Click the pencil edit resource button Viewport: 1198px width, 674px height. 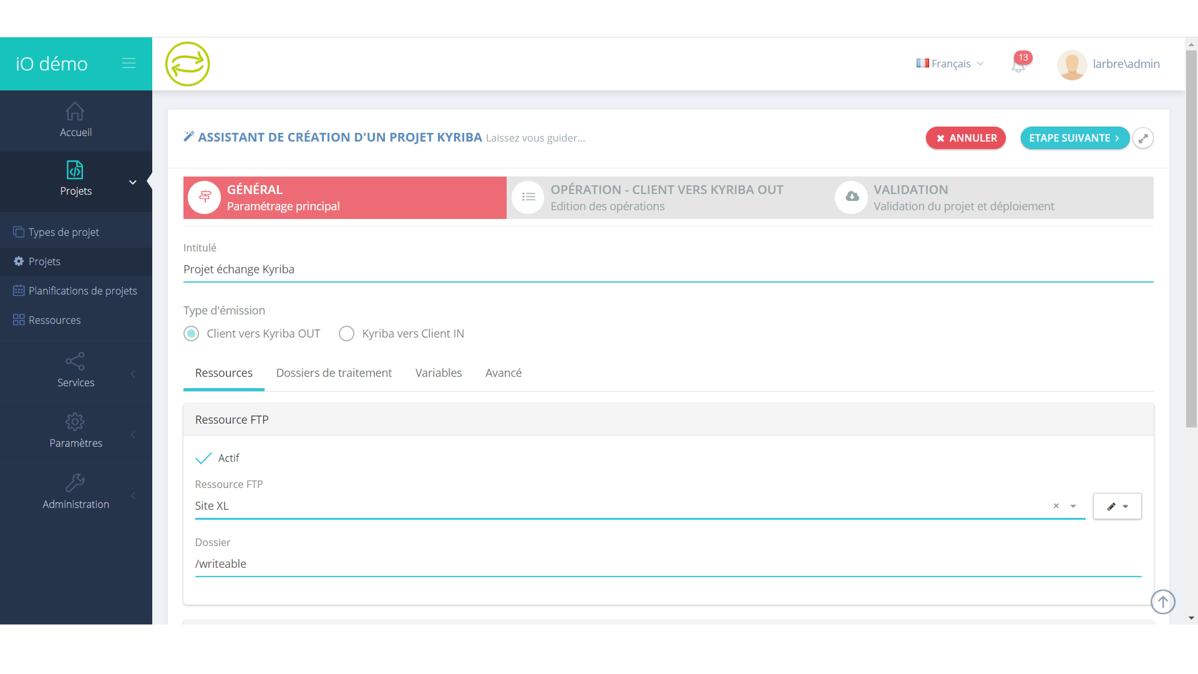tap(1111, 506)
